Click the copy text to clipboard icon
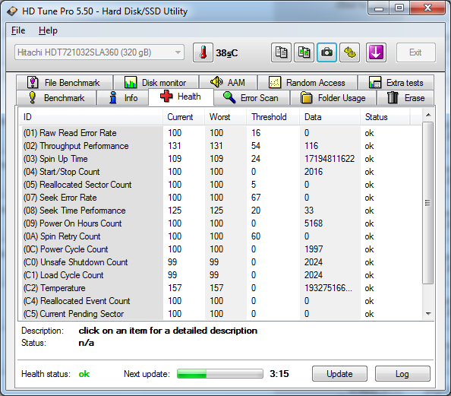 (x=281, y=52)
